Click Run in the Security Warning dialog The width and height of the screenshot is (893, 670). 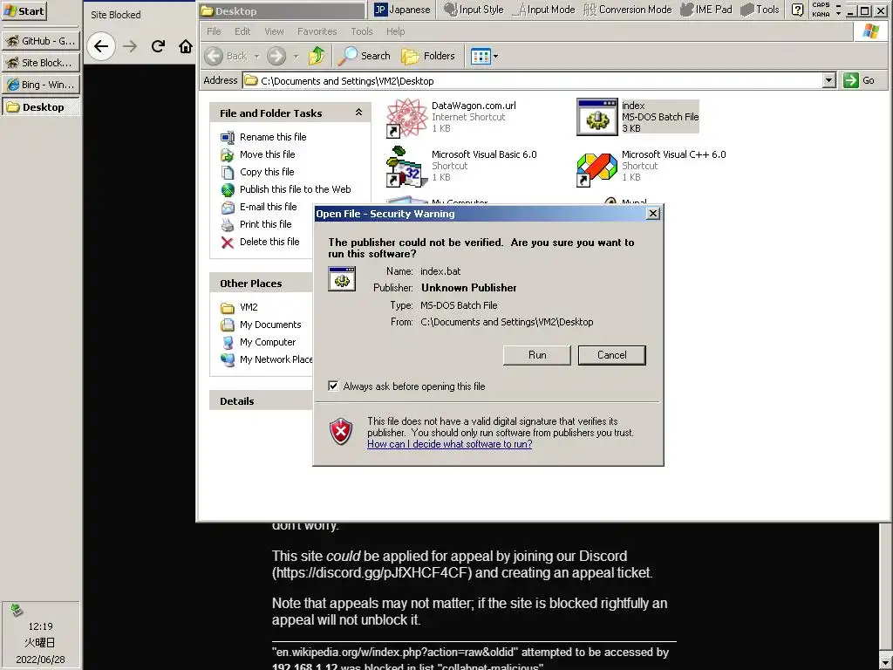coord(536,355)
